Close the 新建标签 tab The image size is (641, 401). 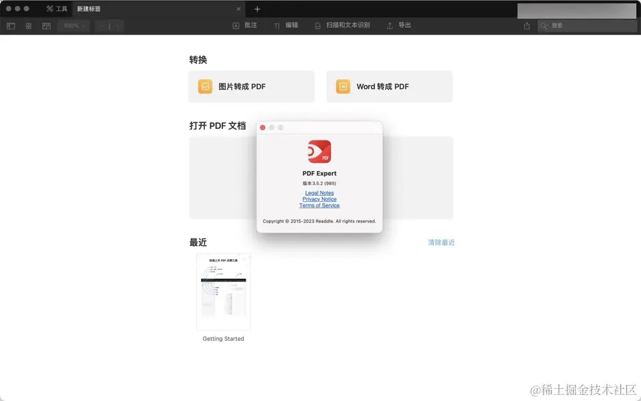tap(238, 9)
